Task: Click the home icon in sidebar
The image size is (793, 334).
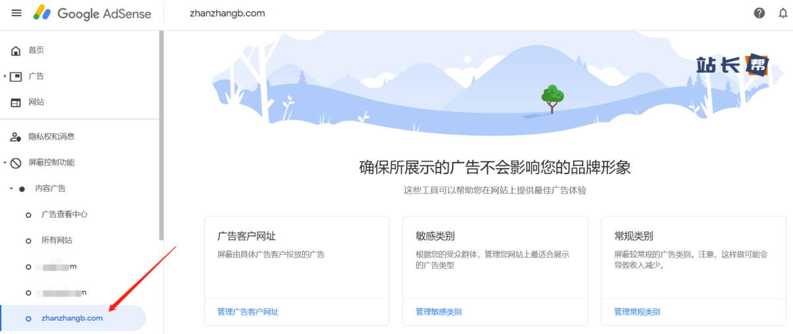Action: 16,51
